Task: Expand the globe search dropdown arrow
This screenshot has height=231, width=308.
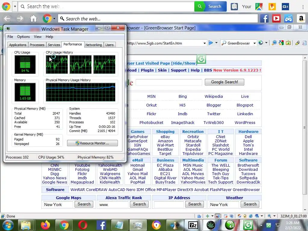Action: (266, 43)
